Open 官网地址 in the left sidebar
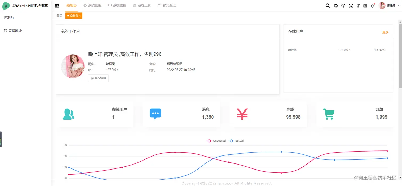The image size is (402, 186). click(x=13, y=31)
